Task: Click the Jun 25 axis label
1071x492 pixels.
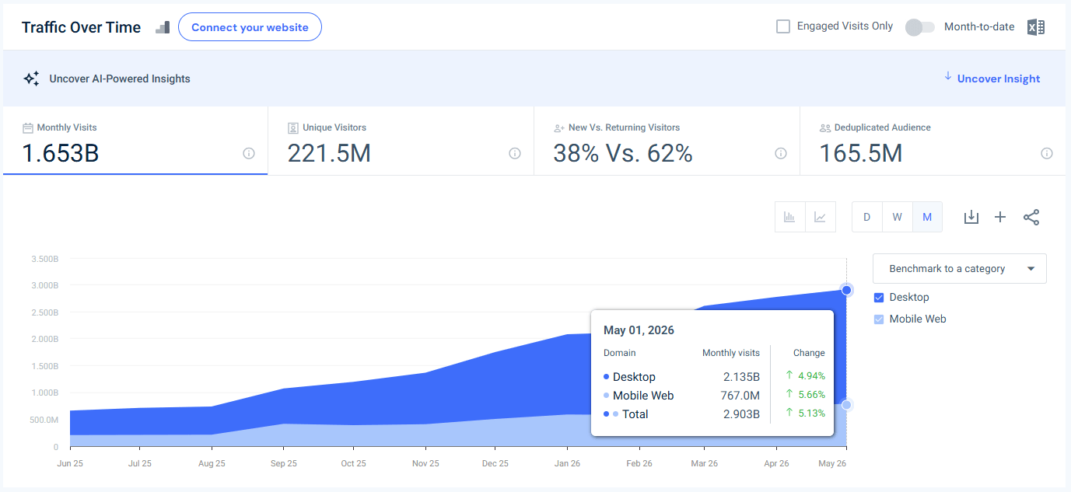Action: (x=70, y=463)
